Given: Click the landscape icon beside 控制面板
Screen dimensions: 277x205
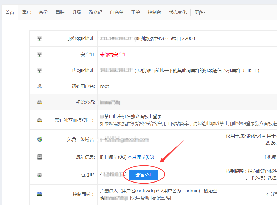Looking at the screenshot, I should [x=39, y=194].
